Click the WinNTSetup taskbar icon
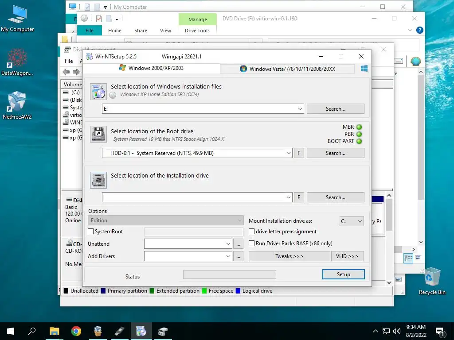 141,331
